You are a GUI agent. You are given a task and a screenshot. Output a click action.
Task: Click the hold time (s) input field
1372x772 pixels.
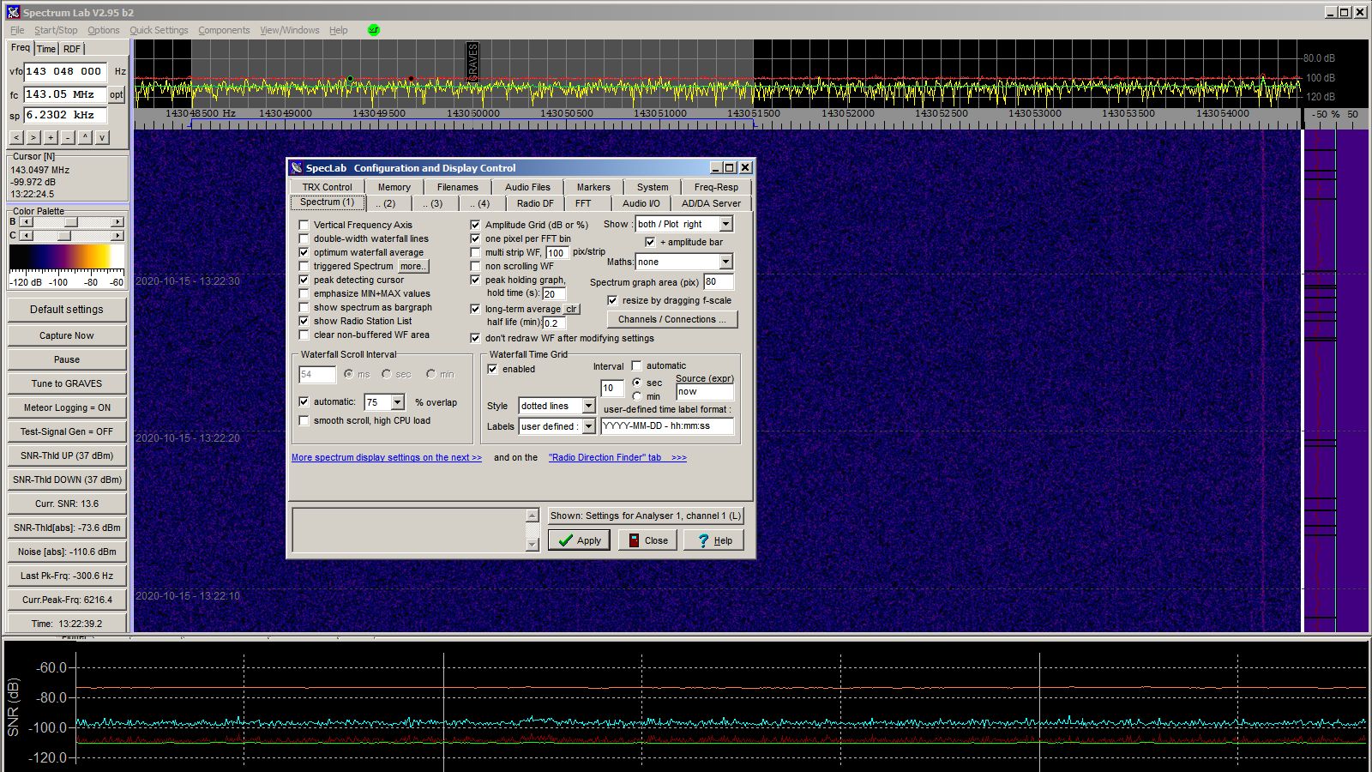pyautogui.click(x=554, y=293)
